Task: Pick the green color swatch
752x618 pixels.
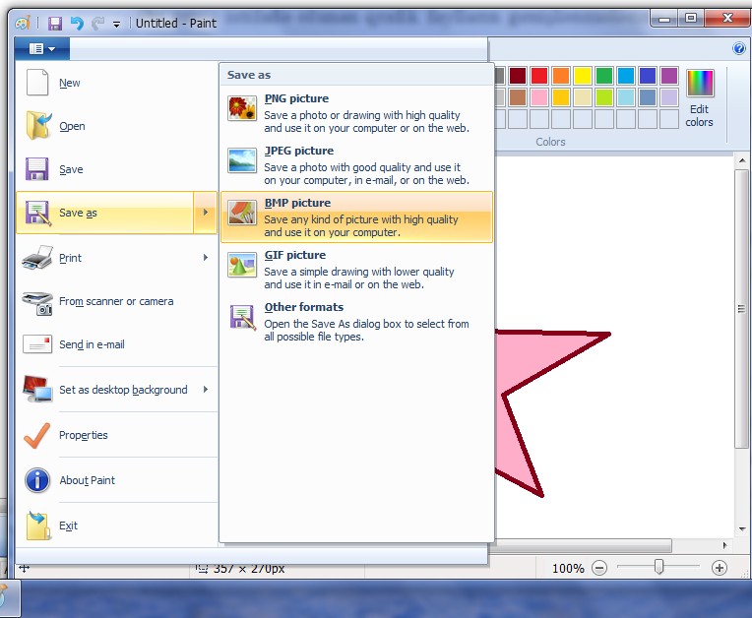Action: click(x=603, y=75)
